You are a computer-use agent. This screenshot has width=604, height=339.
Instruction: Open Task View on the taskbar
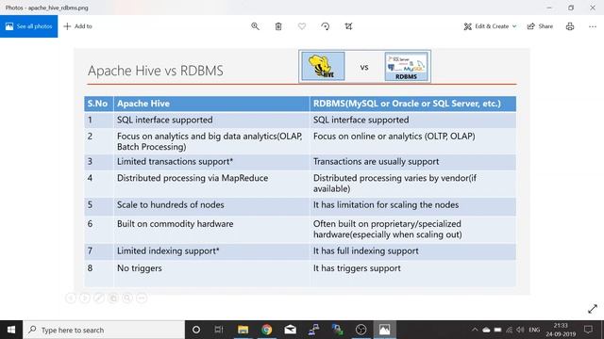[x=219, y=330]
